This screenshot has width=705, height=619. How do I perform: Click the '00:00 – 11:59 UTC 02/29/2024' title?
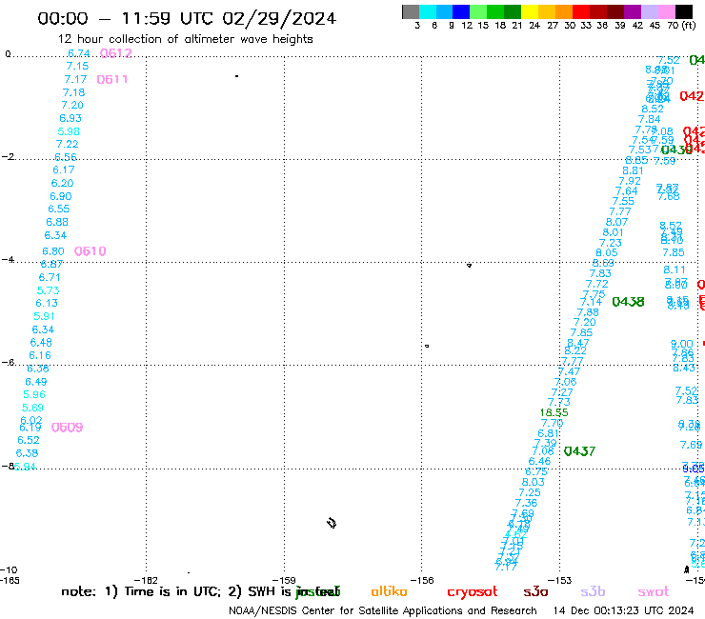[187, 18]
